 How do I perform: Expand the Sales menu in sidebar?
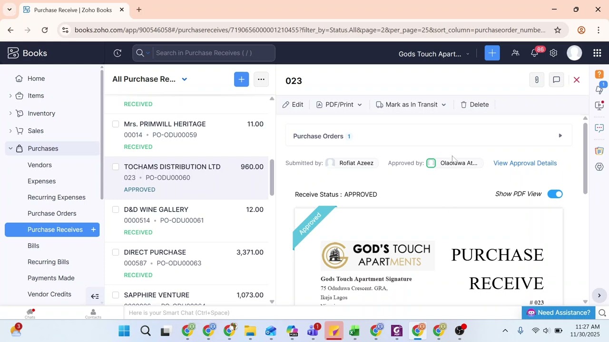click(x=10, y=131)
